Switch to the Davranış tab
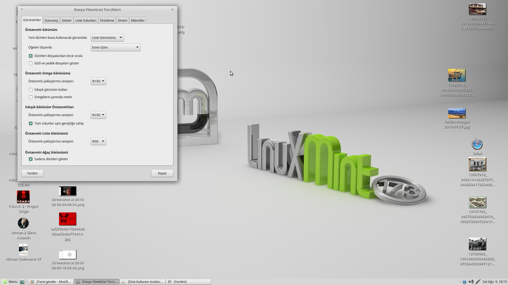The width and height of the screenshot is (508, 285). (x=51, y=21)
